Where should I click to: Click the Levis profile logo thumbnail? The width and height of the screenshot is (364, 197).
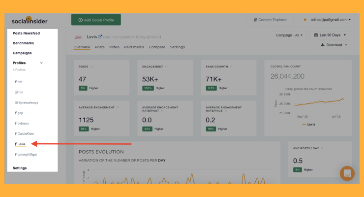(78, 37)
